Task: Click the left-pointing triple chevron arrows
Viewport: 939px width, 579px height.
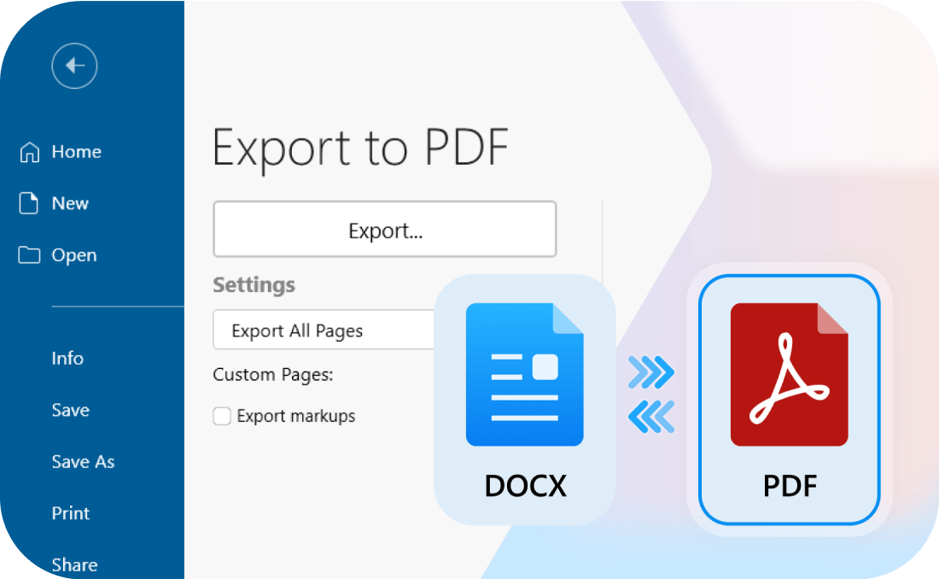Action: coord(650,416)
